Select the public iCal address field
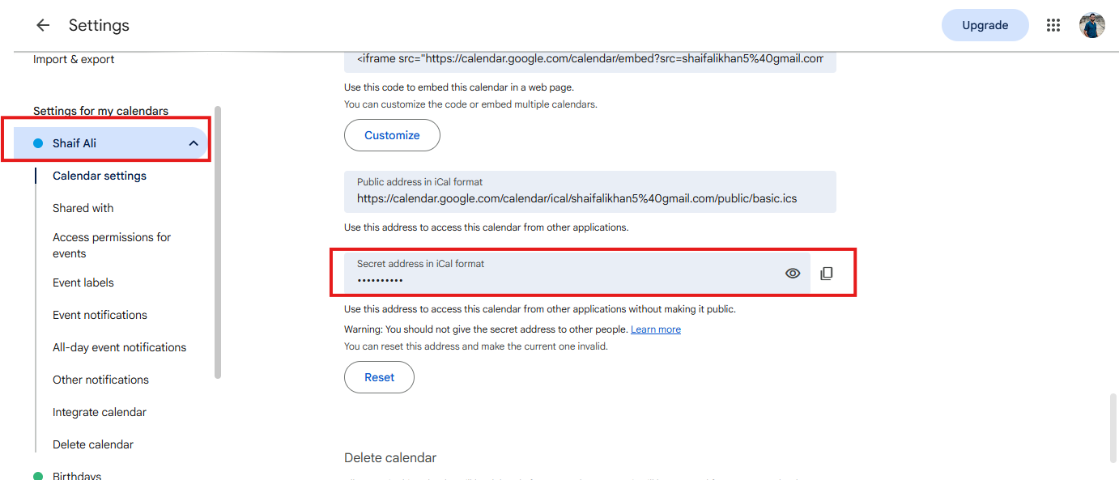 tap(590, 192)
